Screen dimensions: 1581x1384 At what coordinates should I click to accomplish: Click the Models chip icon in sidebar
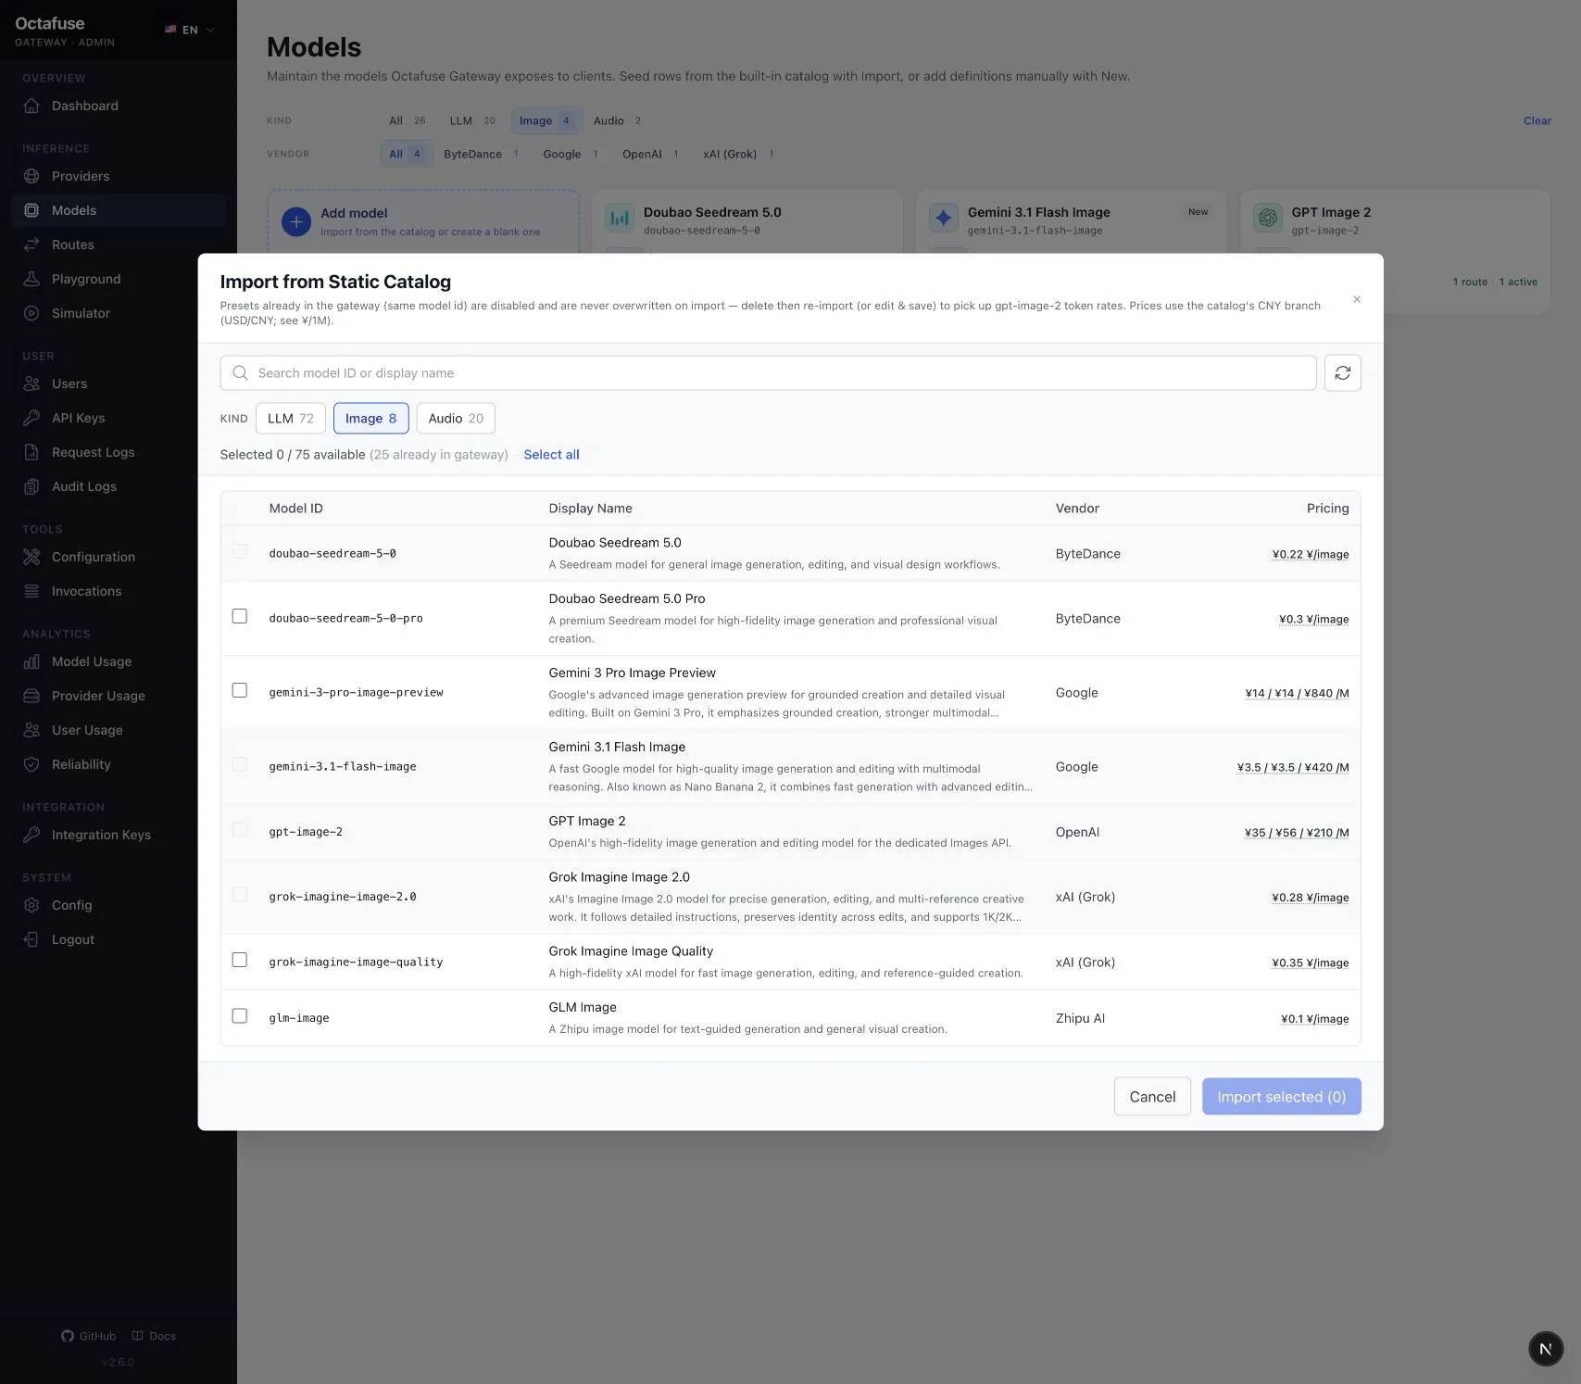[x=31, y=210]
